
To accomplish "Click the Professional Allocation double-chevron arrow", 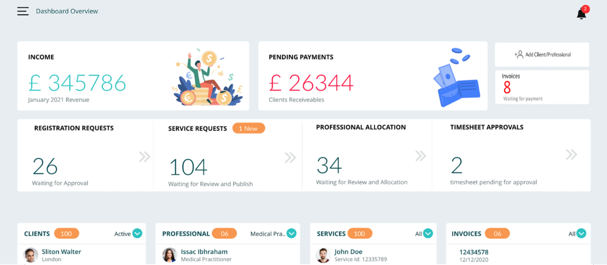I will click(x=421, y=155).
